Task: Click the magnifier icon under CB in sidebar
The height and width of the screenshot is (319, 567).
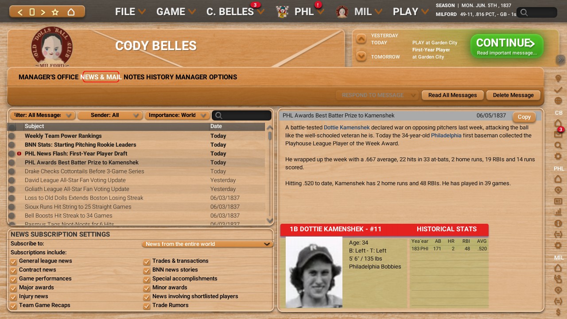Action: pyautogui.click(x=558, y=145)
